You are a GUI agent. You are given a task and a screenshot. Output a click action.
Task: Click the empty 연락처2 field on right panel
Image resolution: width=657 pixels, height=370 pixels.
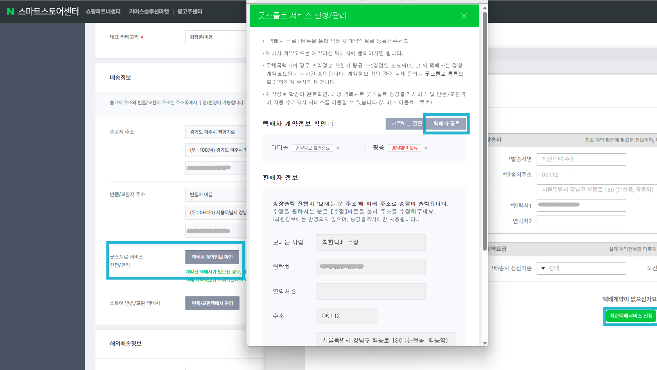(581, 221)
